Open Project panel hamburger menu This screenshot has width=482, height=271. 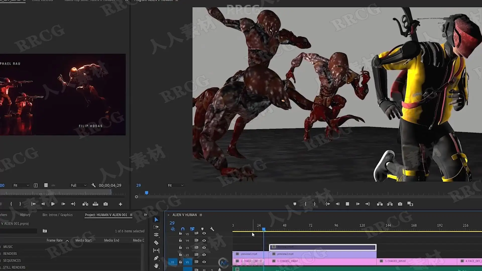(131, 215)
